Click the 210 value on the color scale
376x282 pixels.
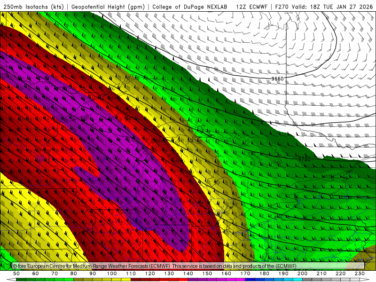click(321, 274)
